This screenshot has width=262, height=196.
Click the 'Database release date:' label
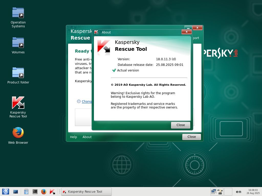(x=135, y=65)
